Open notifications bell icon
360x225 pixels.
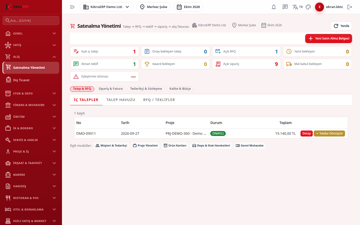coord(274,7)
